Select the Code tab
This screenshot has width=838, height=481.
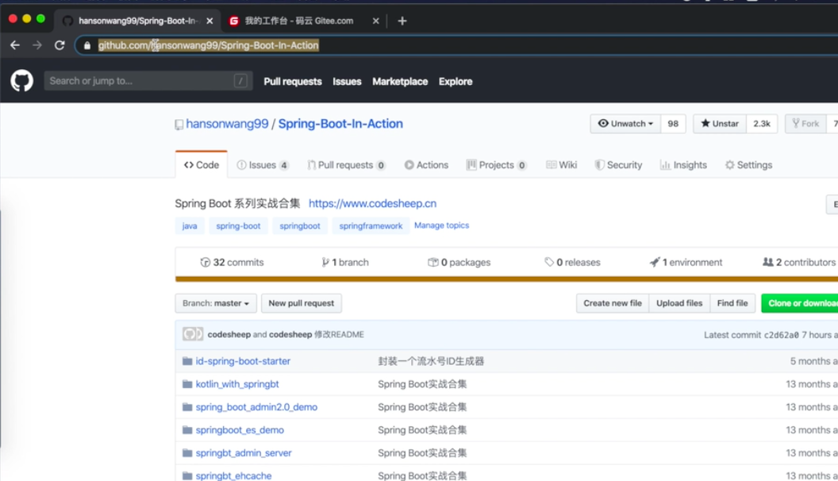point(202,165)
